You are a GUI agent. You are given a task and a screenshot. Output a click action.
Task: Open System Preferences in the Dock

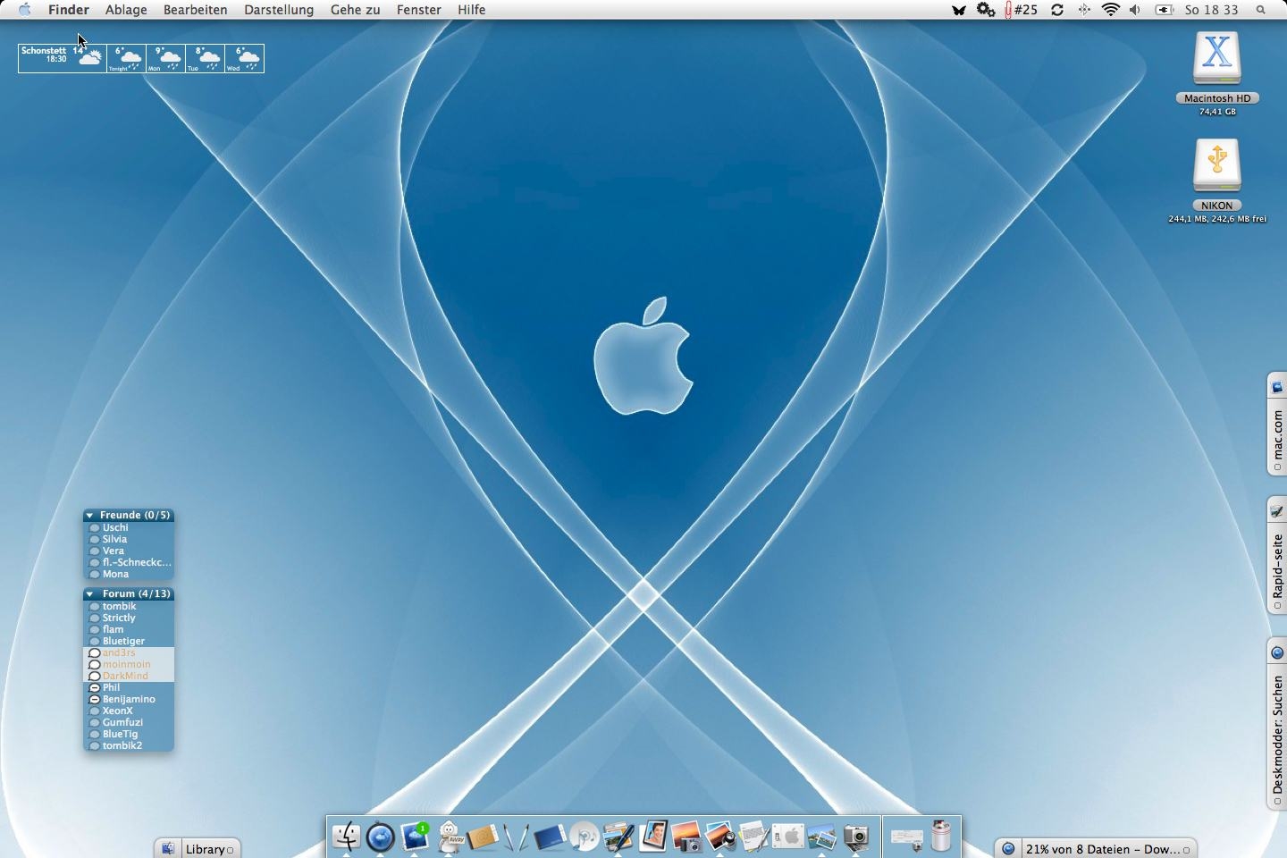click(x=788, y=837)
